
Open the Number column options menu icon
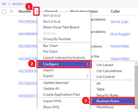pos(37,11)
